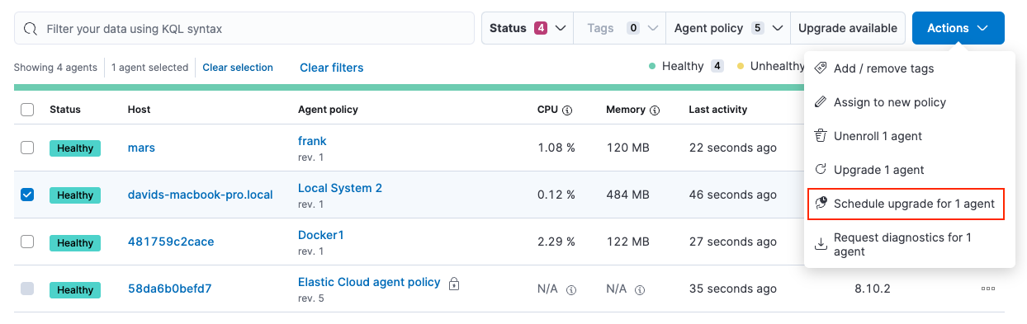
Task: Click the tag icon beside Add / remove tags
Action: click(821, 68)
